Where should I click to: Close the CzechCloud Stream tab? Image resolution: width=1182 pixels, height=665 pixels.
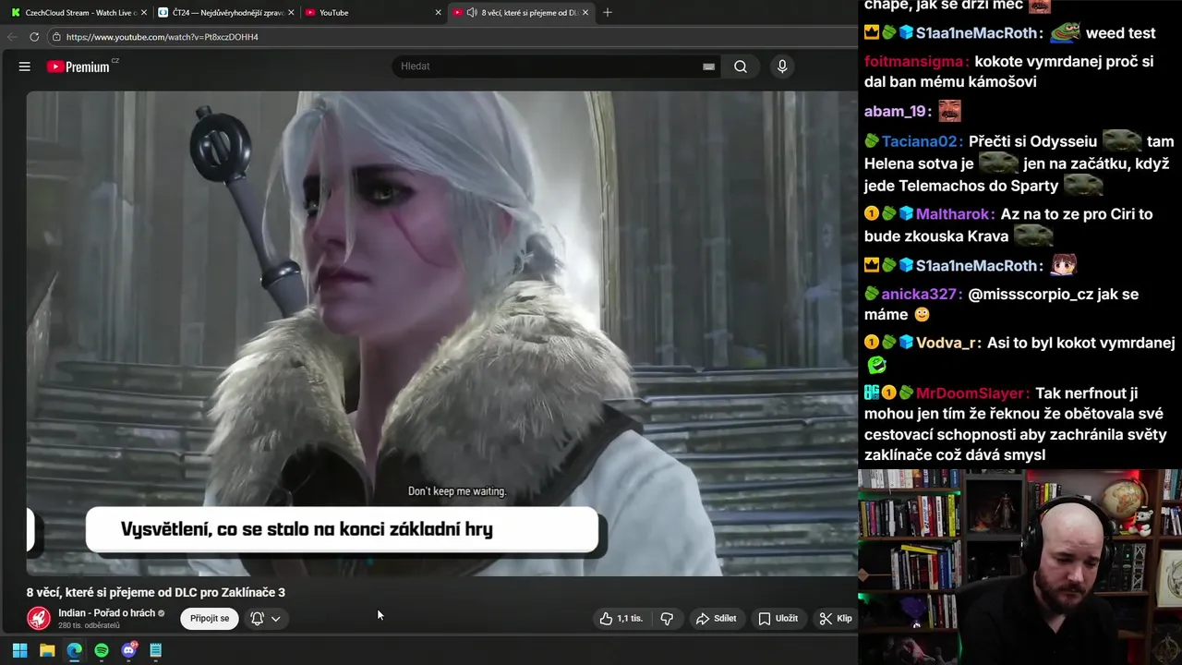[x=144, y=13]
